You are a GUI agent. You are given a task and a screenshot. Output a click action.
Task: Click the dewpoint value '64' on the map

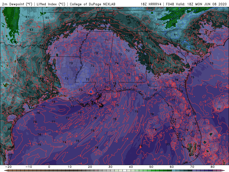point(19,60)
